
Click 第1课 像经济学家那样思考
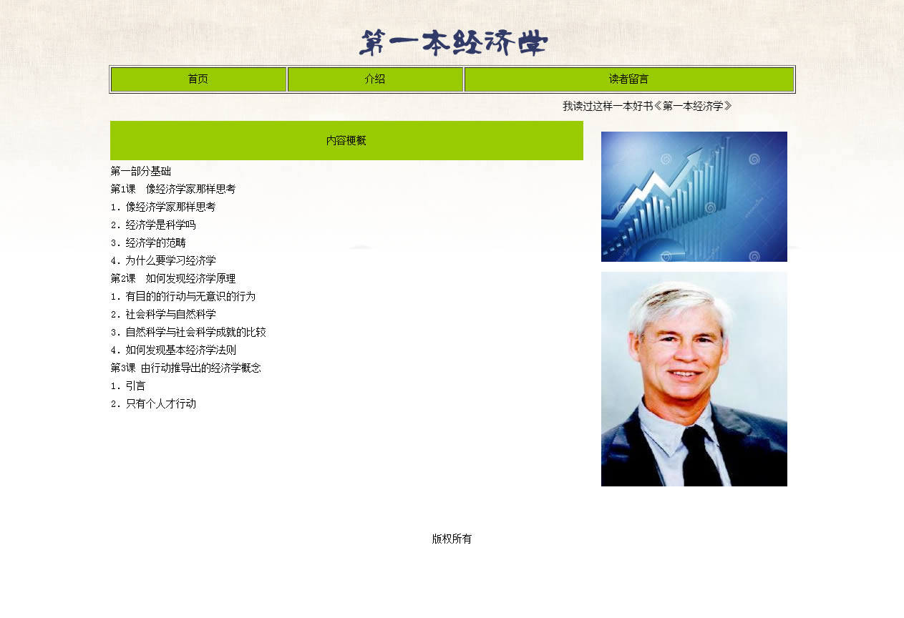click(x=173, y=190)
